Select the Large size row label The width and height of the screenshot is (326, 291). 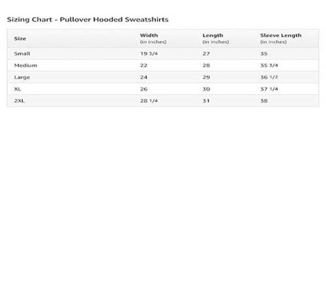pyautogui.click(x=22, y=77)
